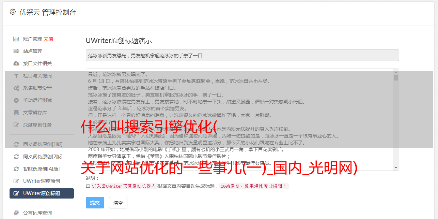
Task: Click the generated title input field
Action: click(x=242, y=55)
